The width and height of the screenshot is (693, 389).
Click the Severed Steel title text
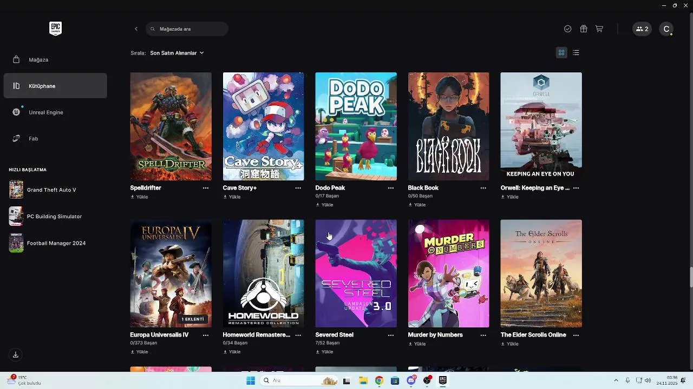(334, 335)
